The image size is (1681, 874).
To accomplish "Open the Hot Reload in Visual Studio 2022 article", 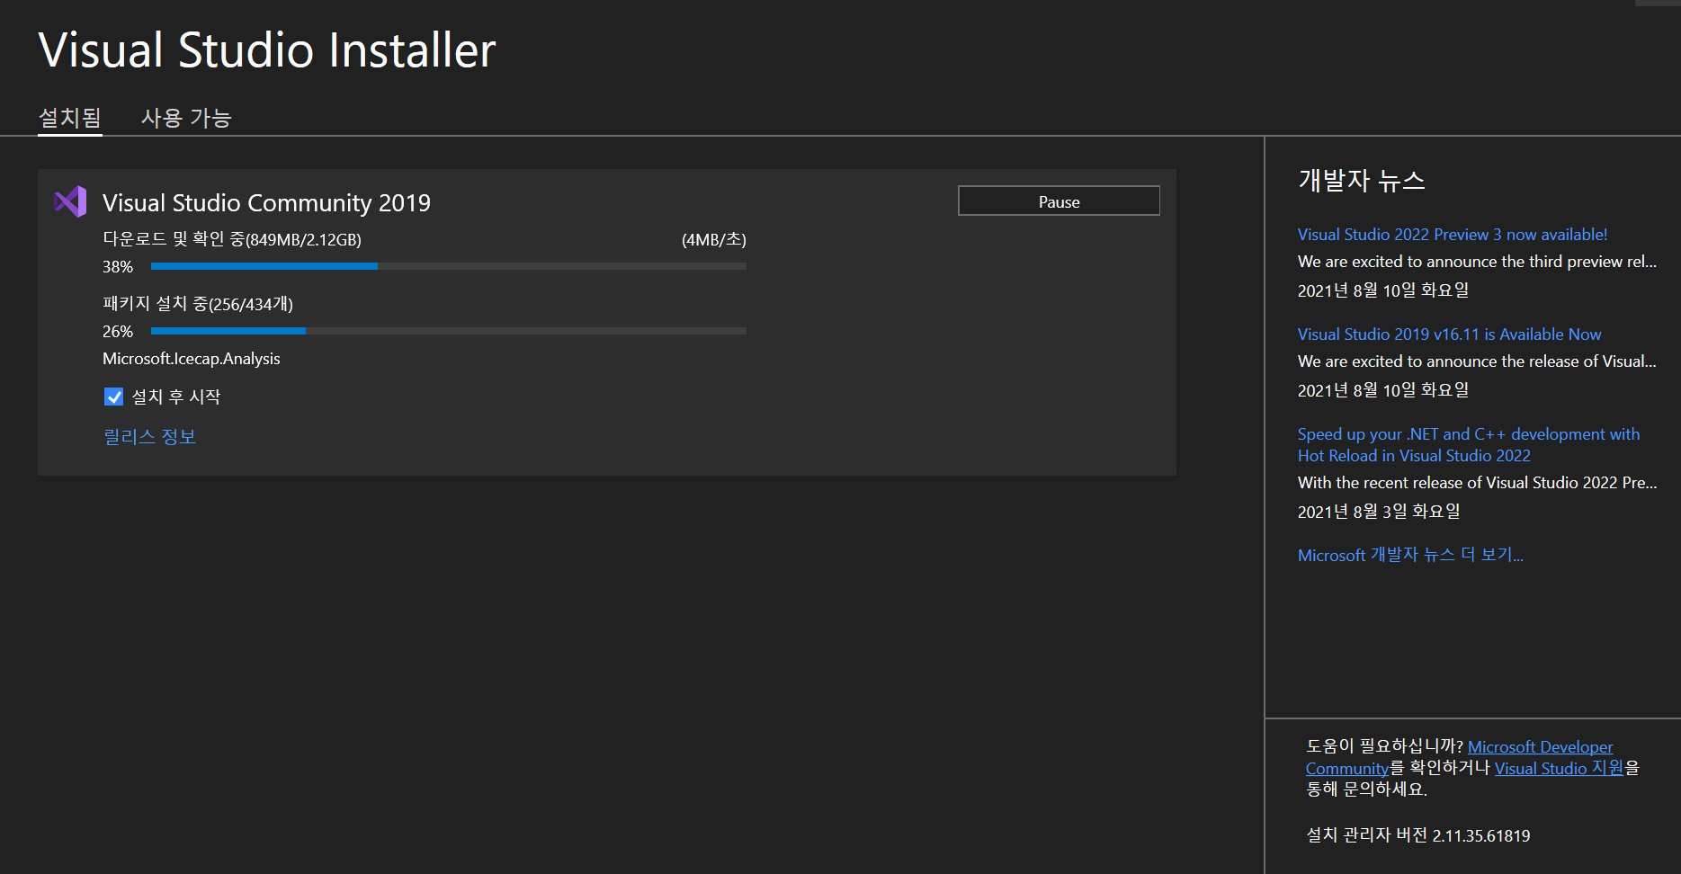I will 1468,445.
